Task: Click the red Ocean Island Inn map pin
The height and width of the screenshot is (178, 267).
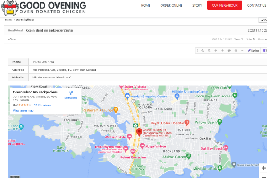Action: (x=139, y=132)
